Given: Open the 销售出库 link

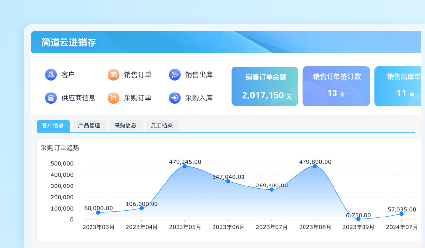Looking at the screenshot, I should coord(199,74).
